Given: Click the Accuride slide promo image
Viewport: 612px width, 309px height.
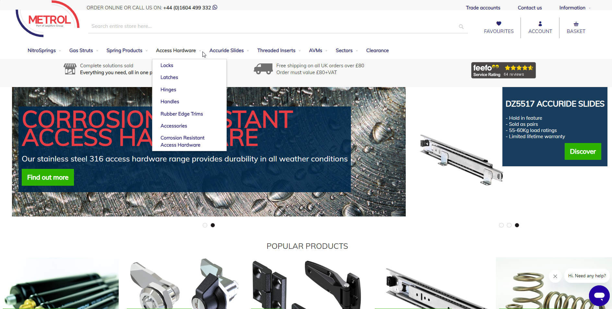Looking at the screenshot, I should [x=461, y=160].
